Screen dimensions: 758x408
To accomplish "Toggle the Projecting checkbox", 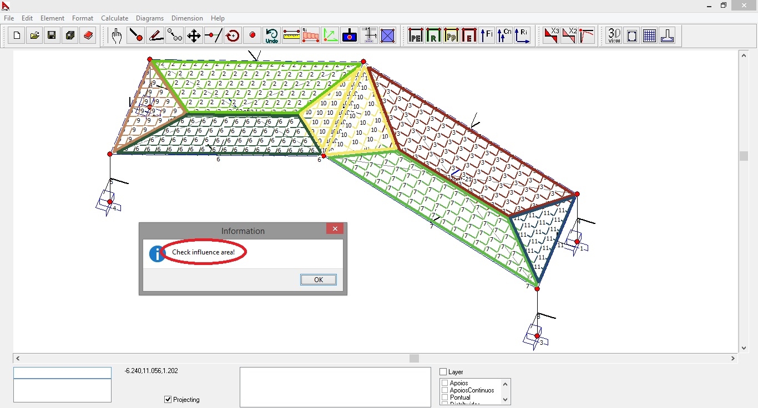I will tap(168, 400).
